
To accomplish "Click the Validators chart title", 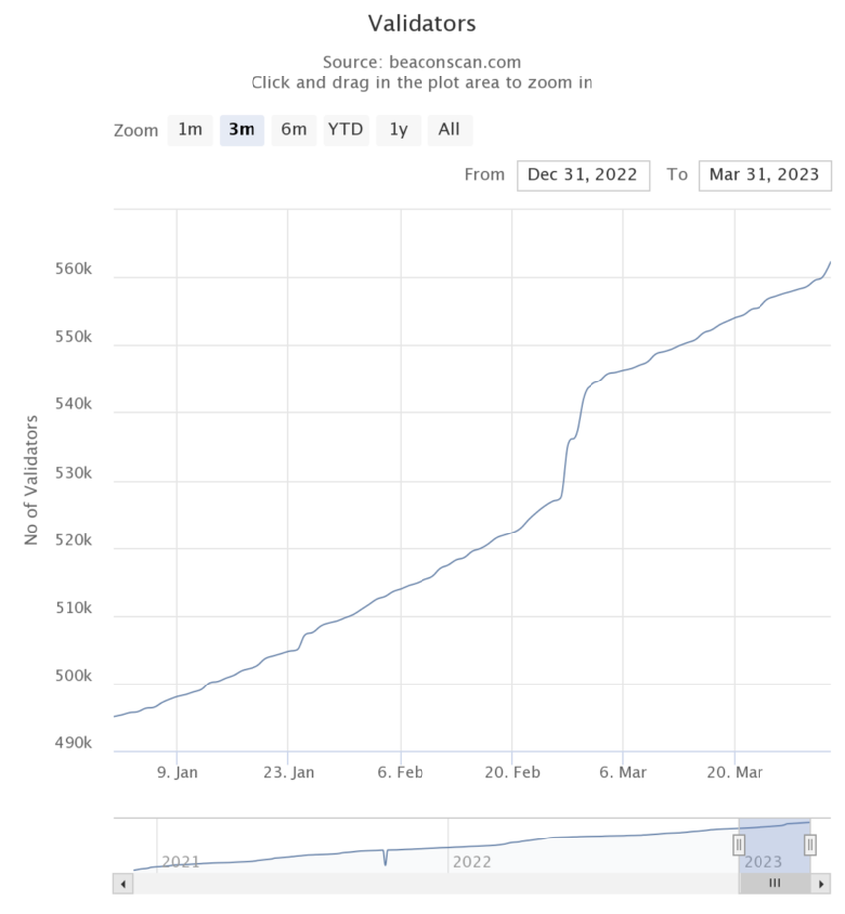I will click(x=422, y=23).
